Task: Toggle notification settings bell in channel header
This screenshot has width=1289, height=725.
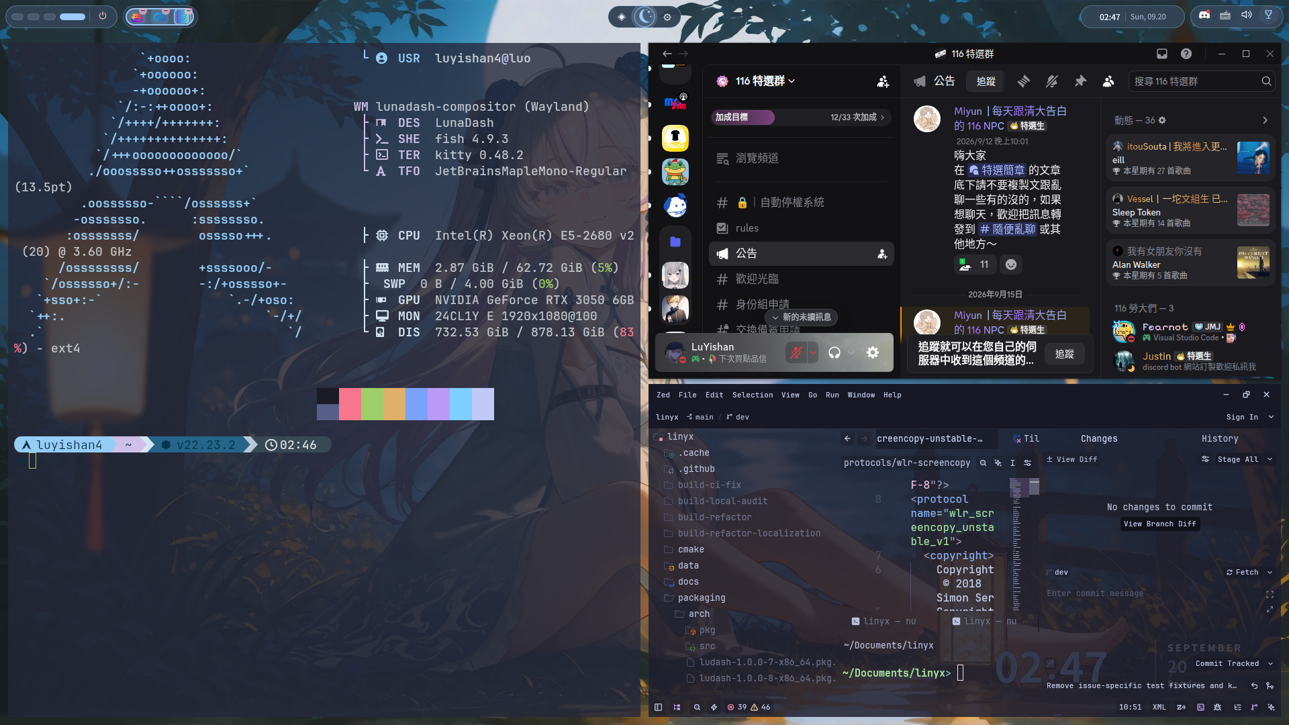Action: click(x=1052, y=81)
